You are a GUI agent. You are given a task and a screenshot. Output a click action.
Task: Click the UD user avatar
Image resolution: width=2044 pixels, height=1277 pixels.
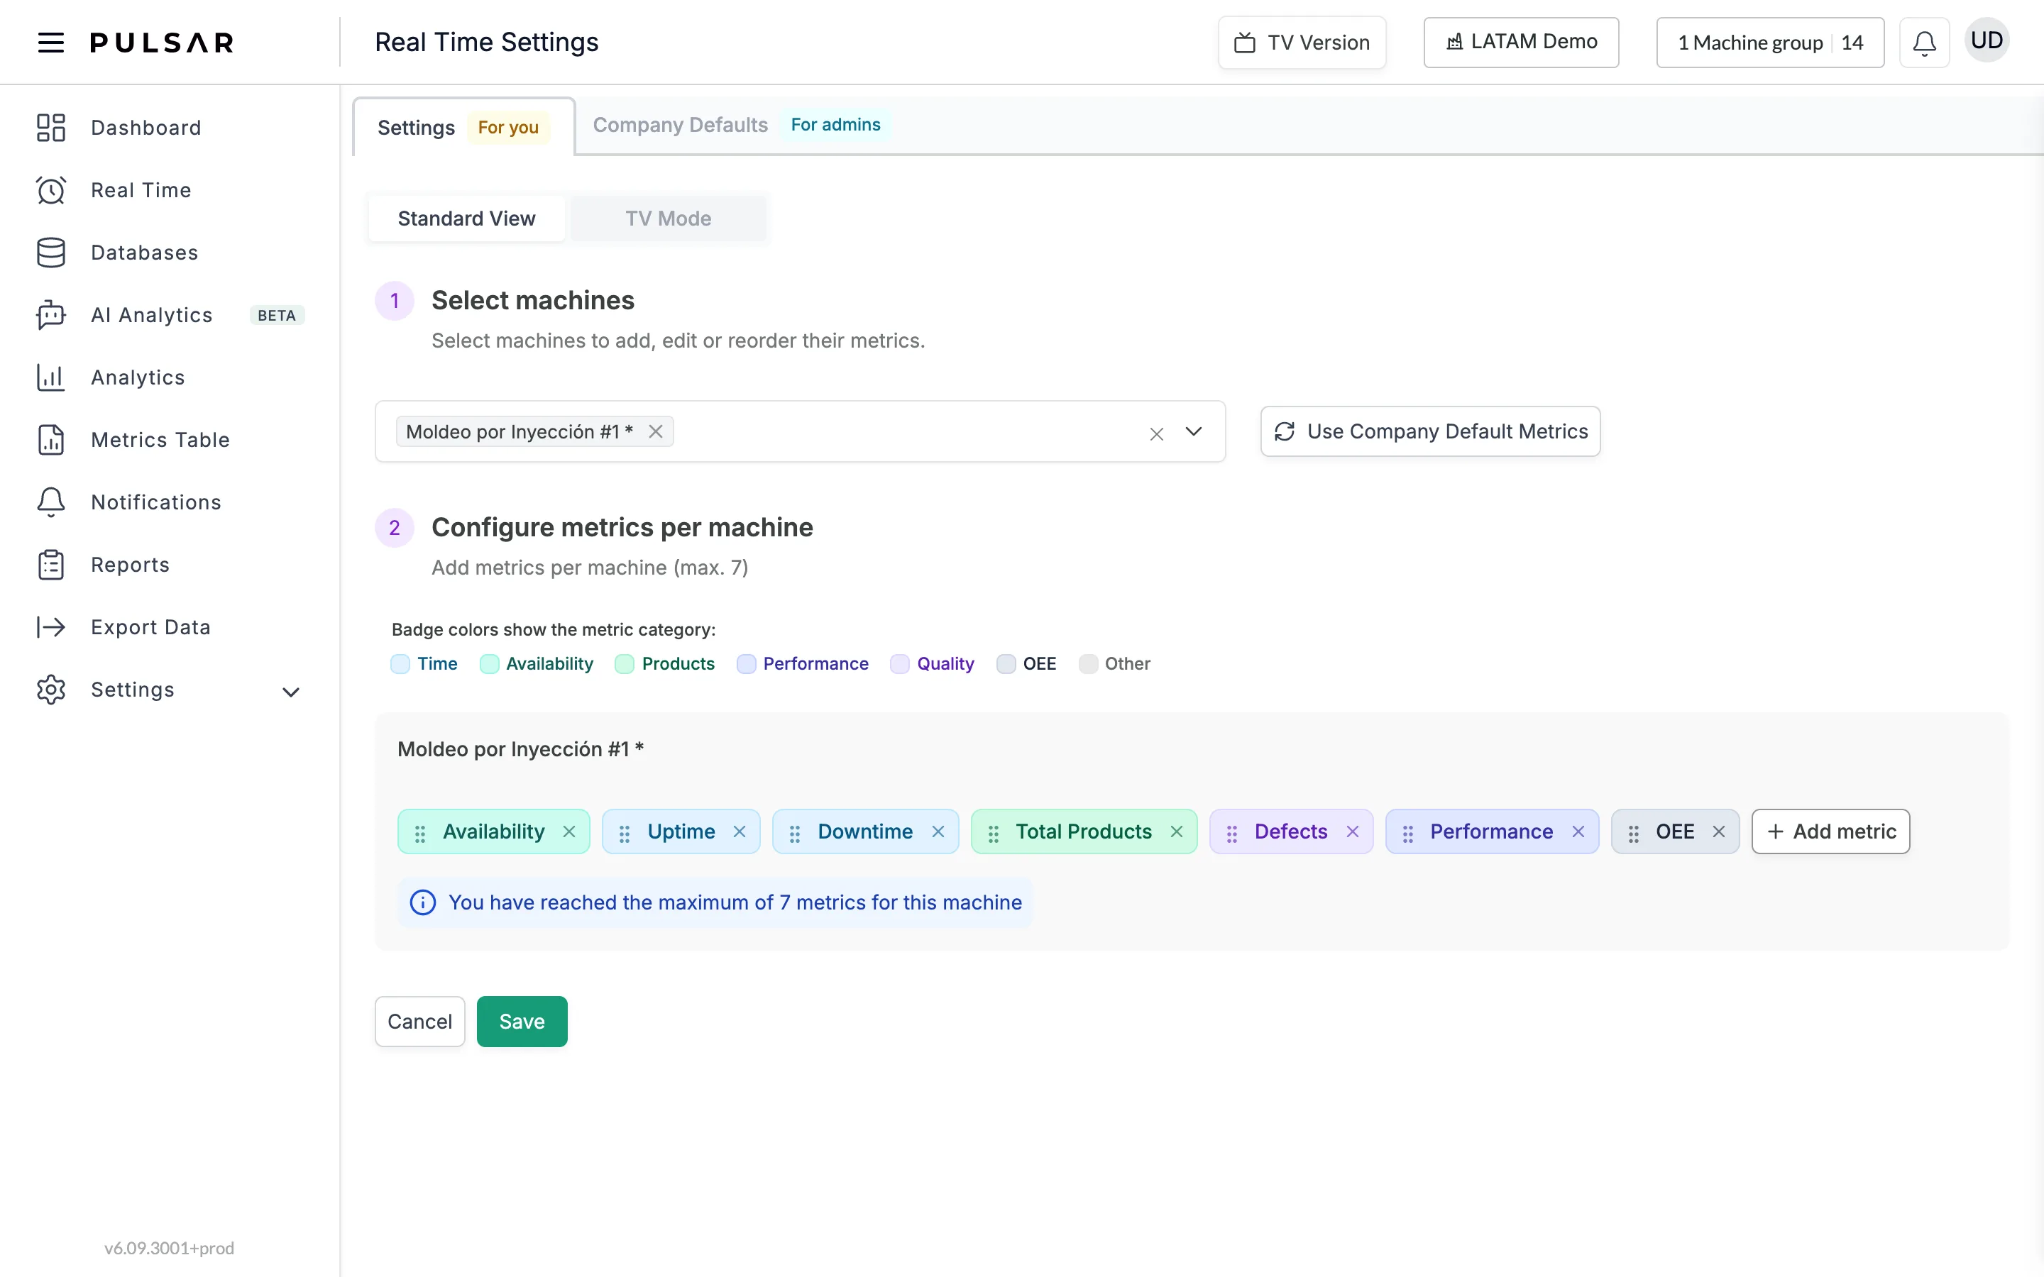1987,40
